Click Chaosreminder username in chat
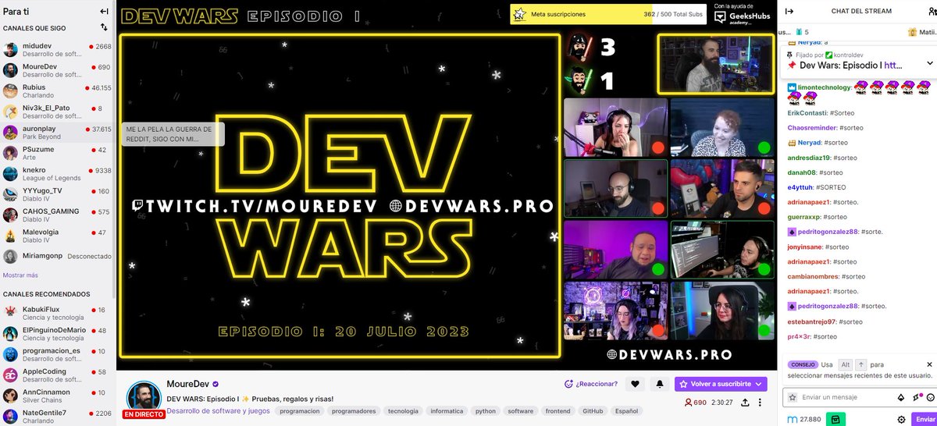Image resolution: width=937 pixels, height=426 pixels. pyautogui.click(x=812, y=127)
